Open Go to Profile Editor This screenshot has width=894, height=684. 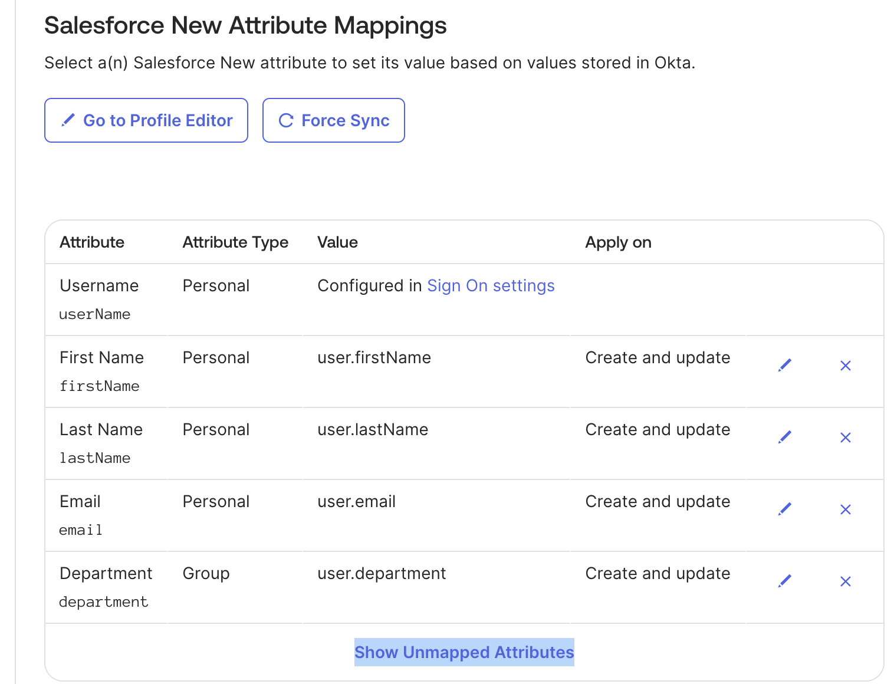(146, 120)
